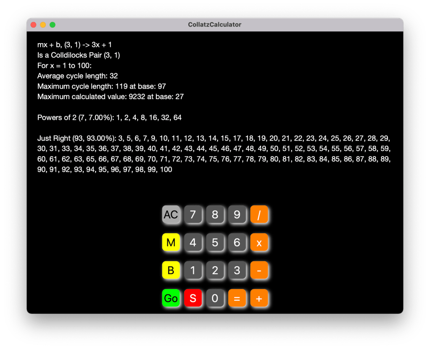Tap the orange multiply x key
Viewport: 430px width, 349px height.
click(259, 242)
